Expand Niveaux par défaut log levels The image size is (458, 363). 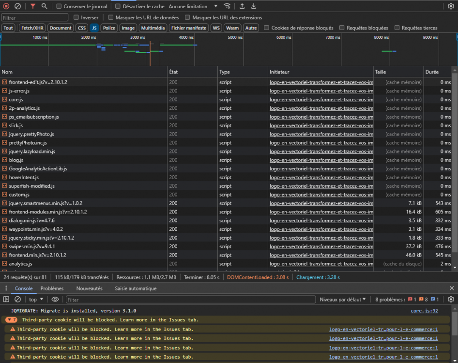click(342, 300)
